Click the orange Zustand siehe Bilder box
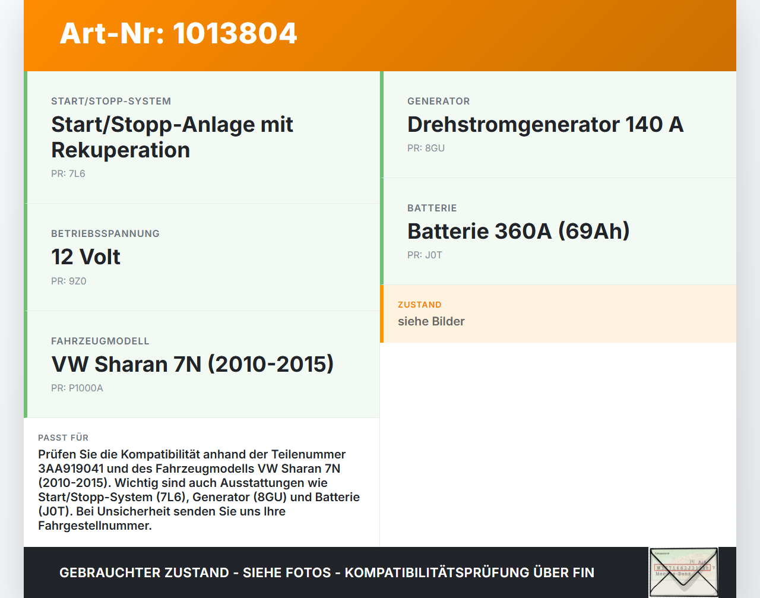760x598 pixels. pyautogui.click(x=558, y=314)
